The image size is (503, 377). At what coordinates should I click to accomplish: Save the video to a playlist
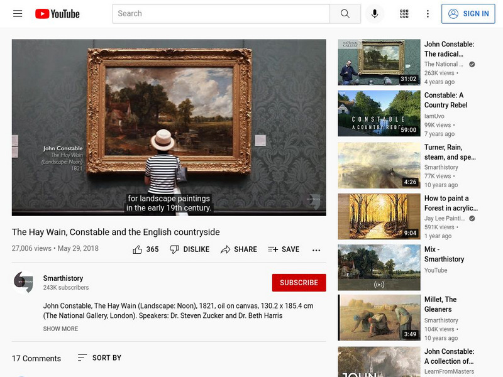tap(283, 249)
